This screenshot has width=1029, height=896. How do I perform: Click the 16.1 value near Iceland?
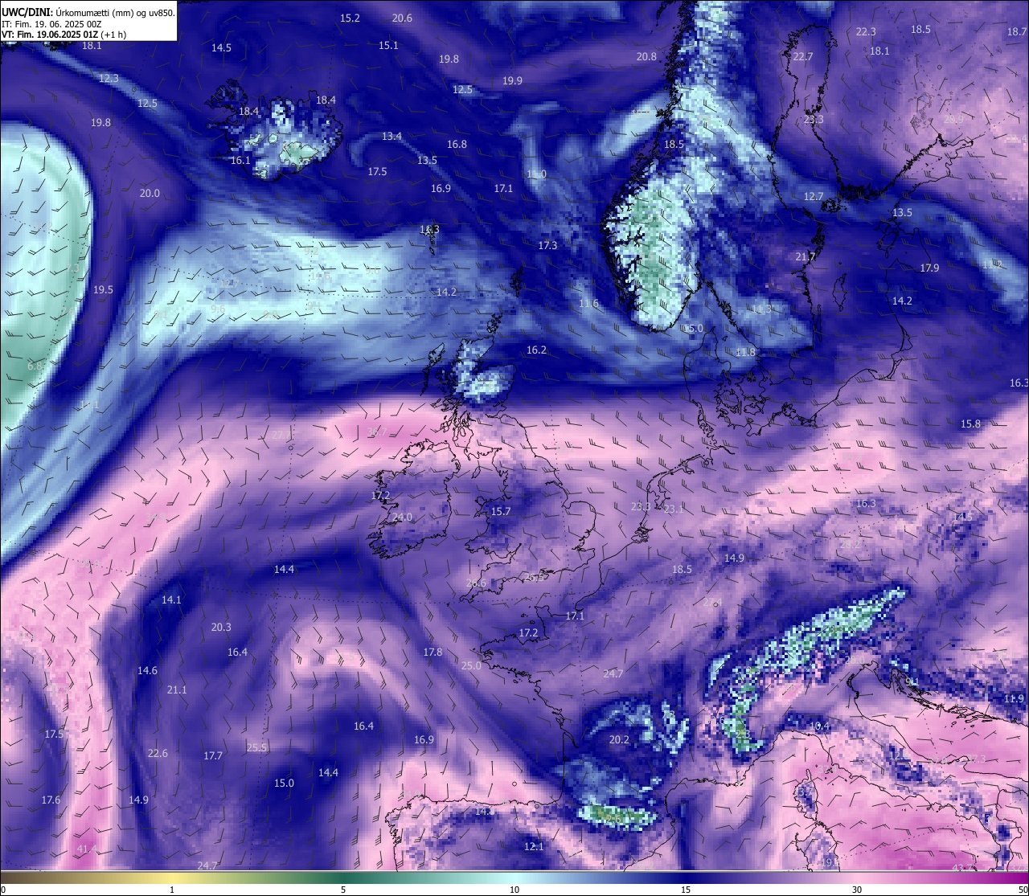[x=240, y=160]
